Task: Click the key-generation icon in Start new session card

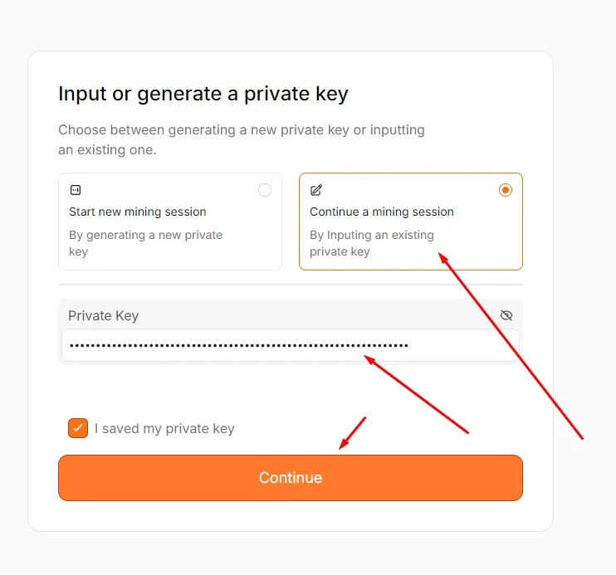Action: (x=76, y=190)
